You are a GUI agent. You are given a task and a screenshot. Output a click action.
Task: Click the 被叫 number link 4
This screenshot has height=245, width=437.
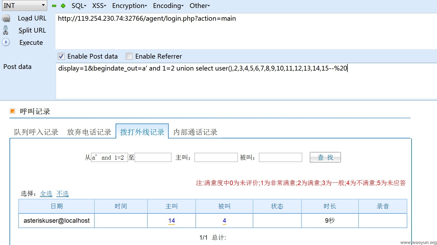tap(224, 221)
